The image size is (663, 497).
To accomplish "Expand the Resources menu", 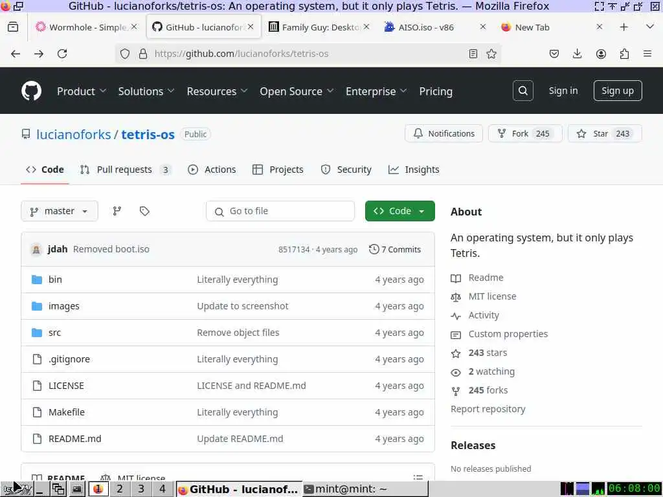I will [x=217, y=91].
